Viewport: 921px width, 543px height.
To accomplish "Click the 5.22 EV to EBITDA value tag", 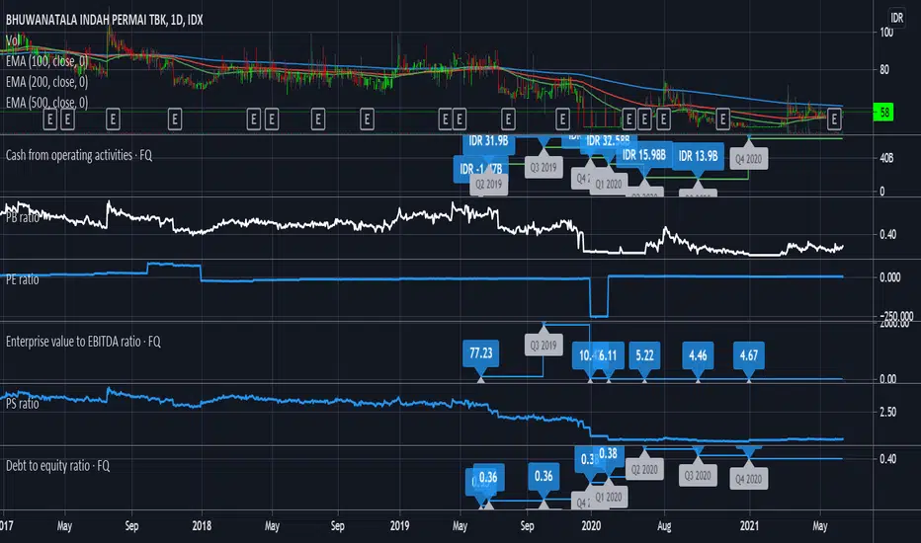I will point(644,355).
